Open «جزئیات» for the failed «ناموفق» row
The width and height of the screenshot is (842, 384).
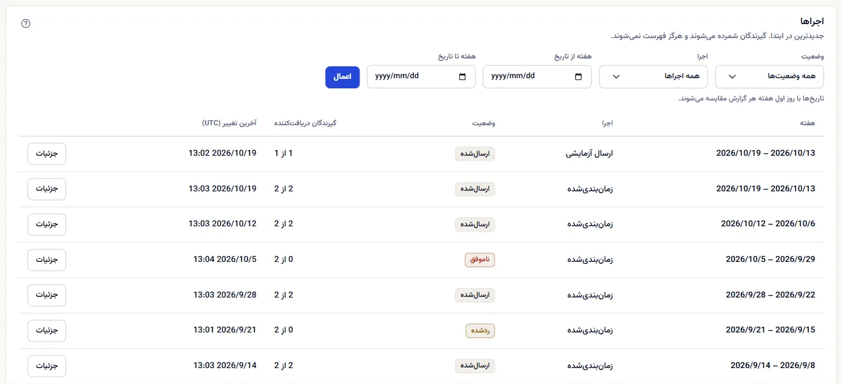coord(46,259)
